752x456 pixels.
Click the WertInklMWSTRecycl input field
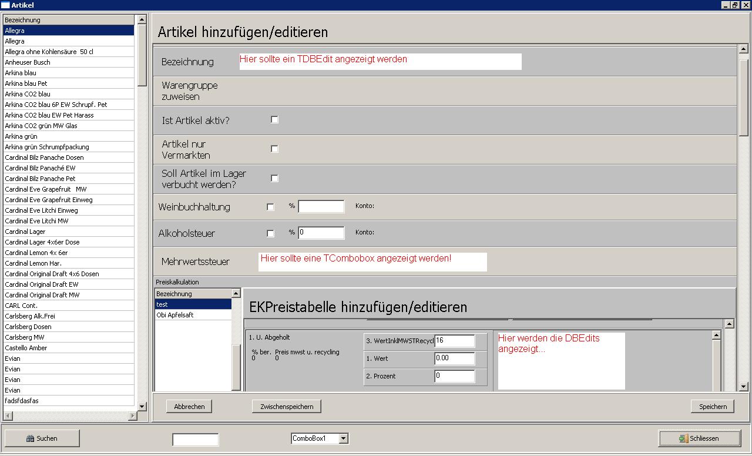[x=454, y=341]
